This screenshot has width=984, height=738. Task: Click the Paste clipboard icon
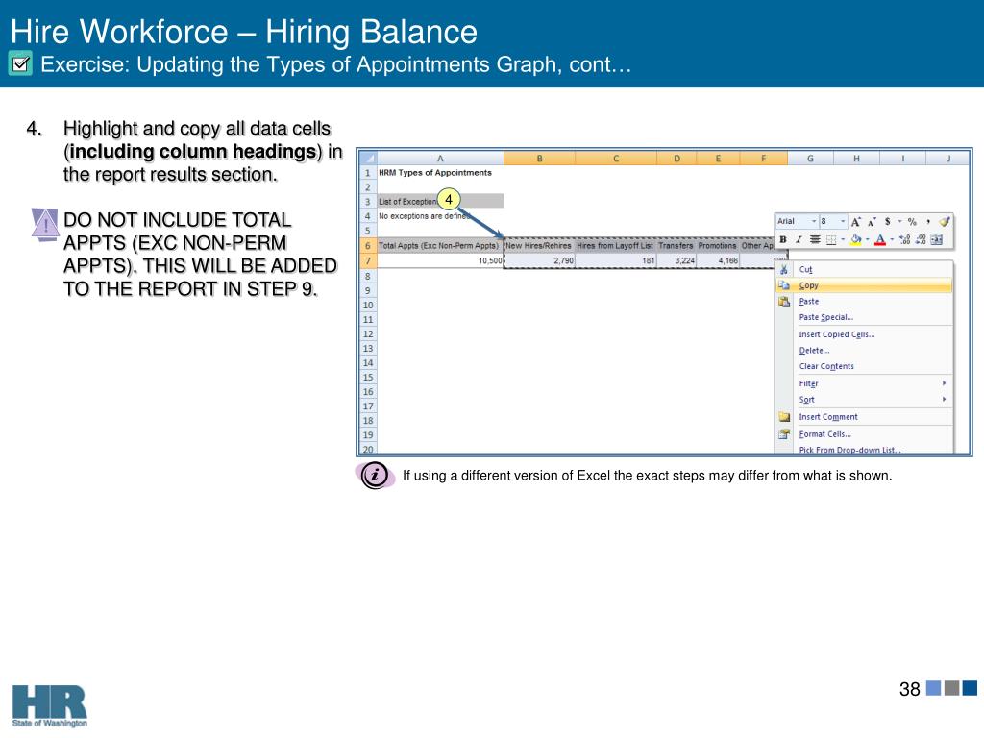click(x=784, y=301)
